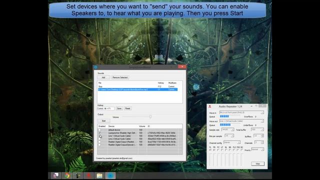
Task: Open the Wave in dropdown
Action: [x=241, y=112]
